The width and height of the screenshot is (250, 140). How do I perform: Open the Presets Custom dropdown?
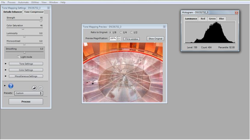(29, 93)
